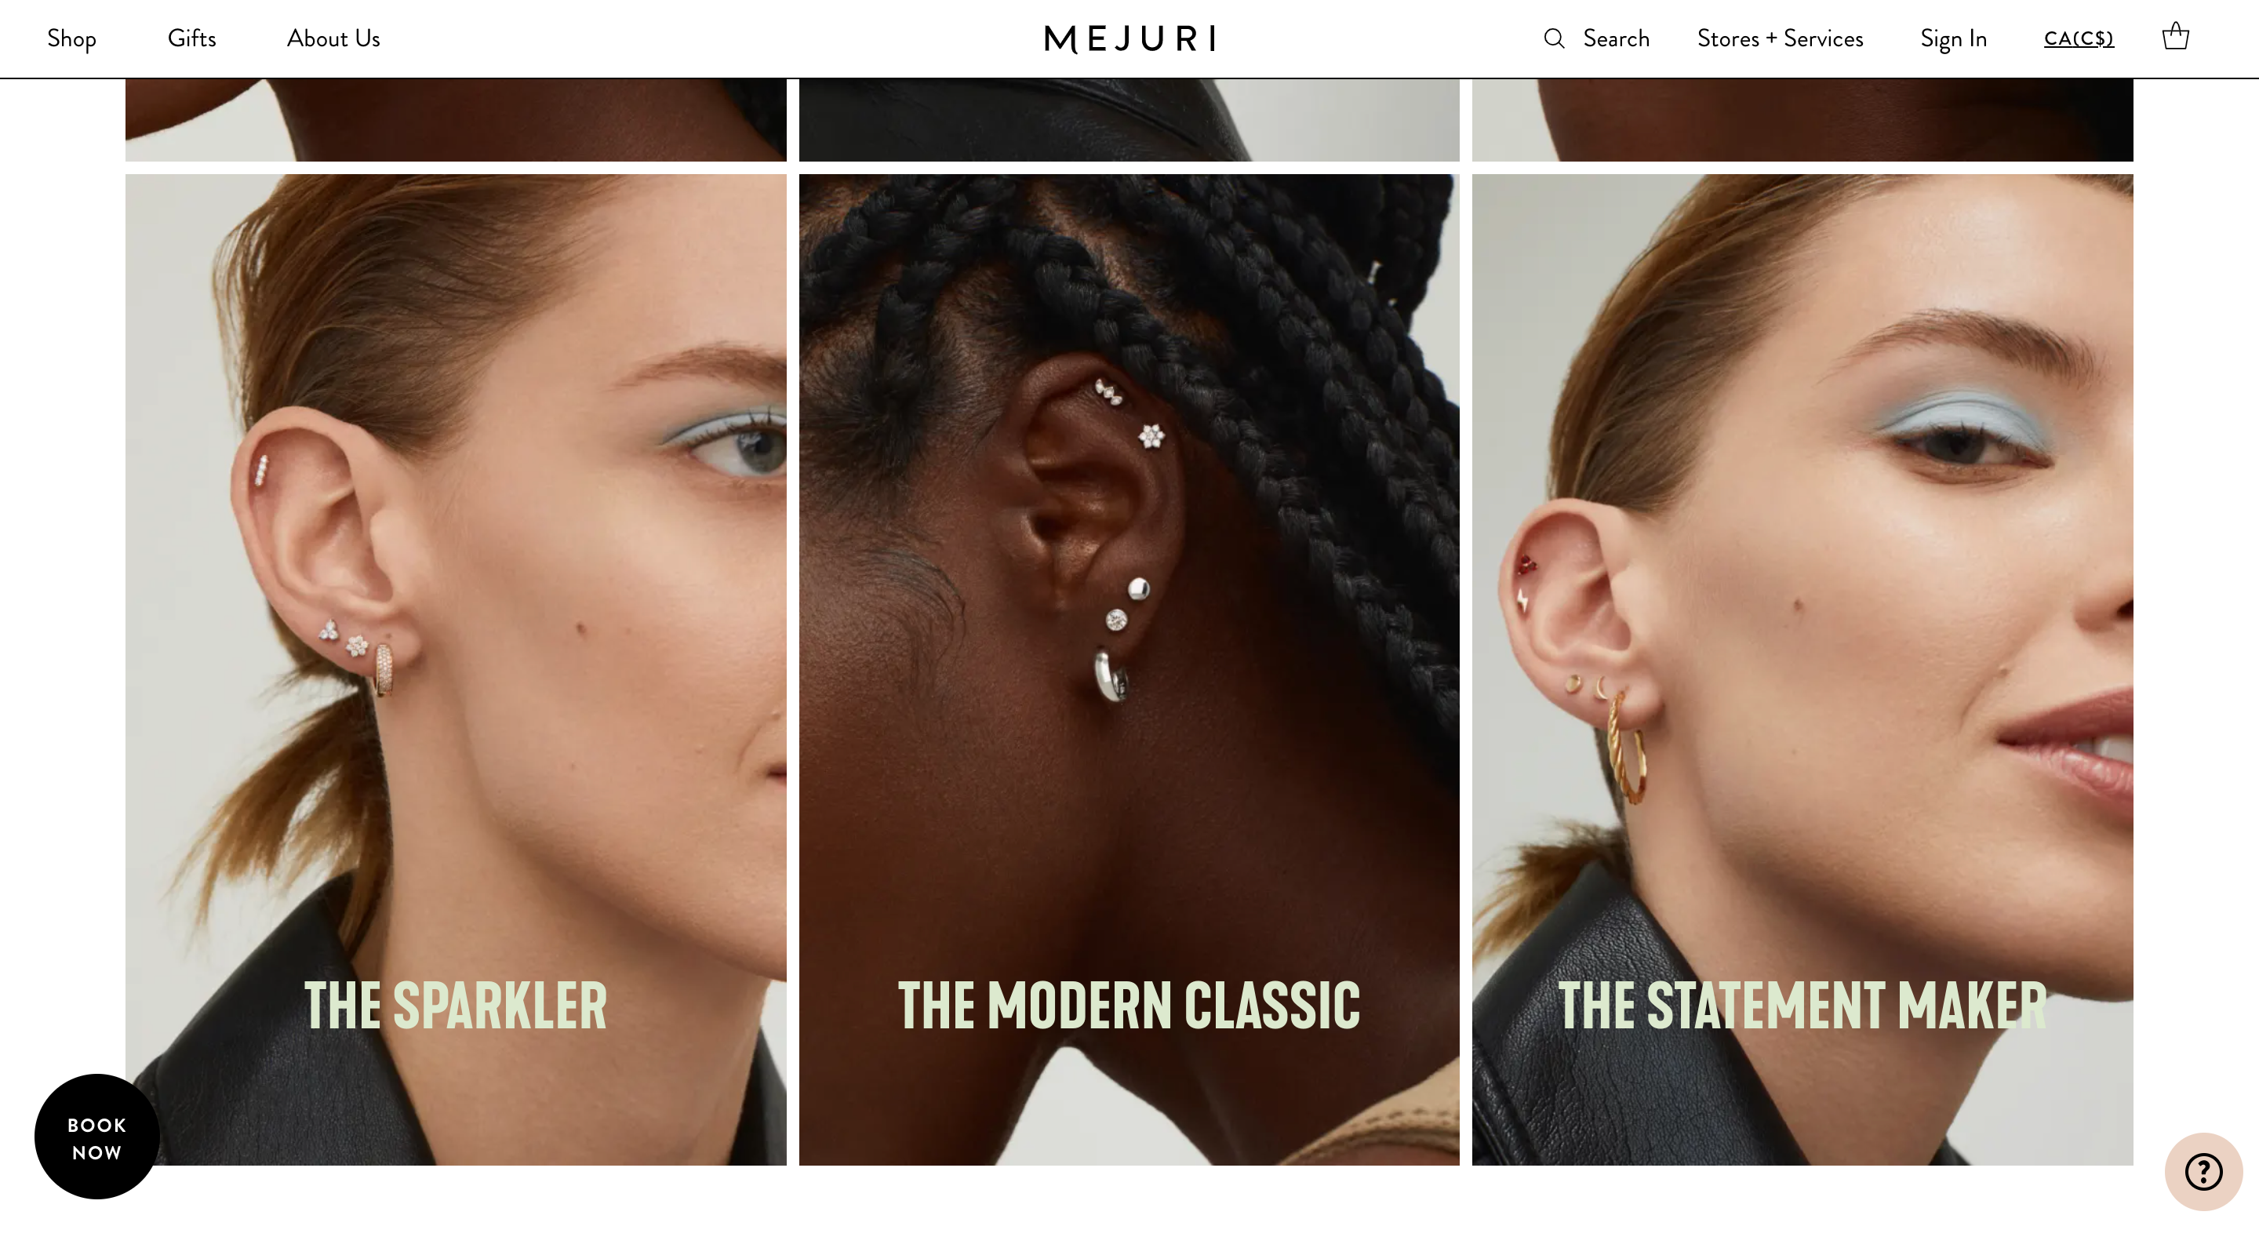Click the Sign In link

1953,38
